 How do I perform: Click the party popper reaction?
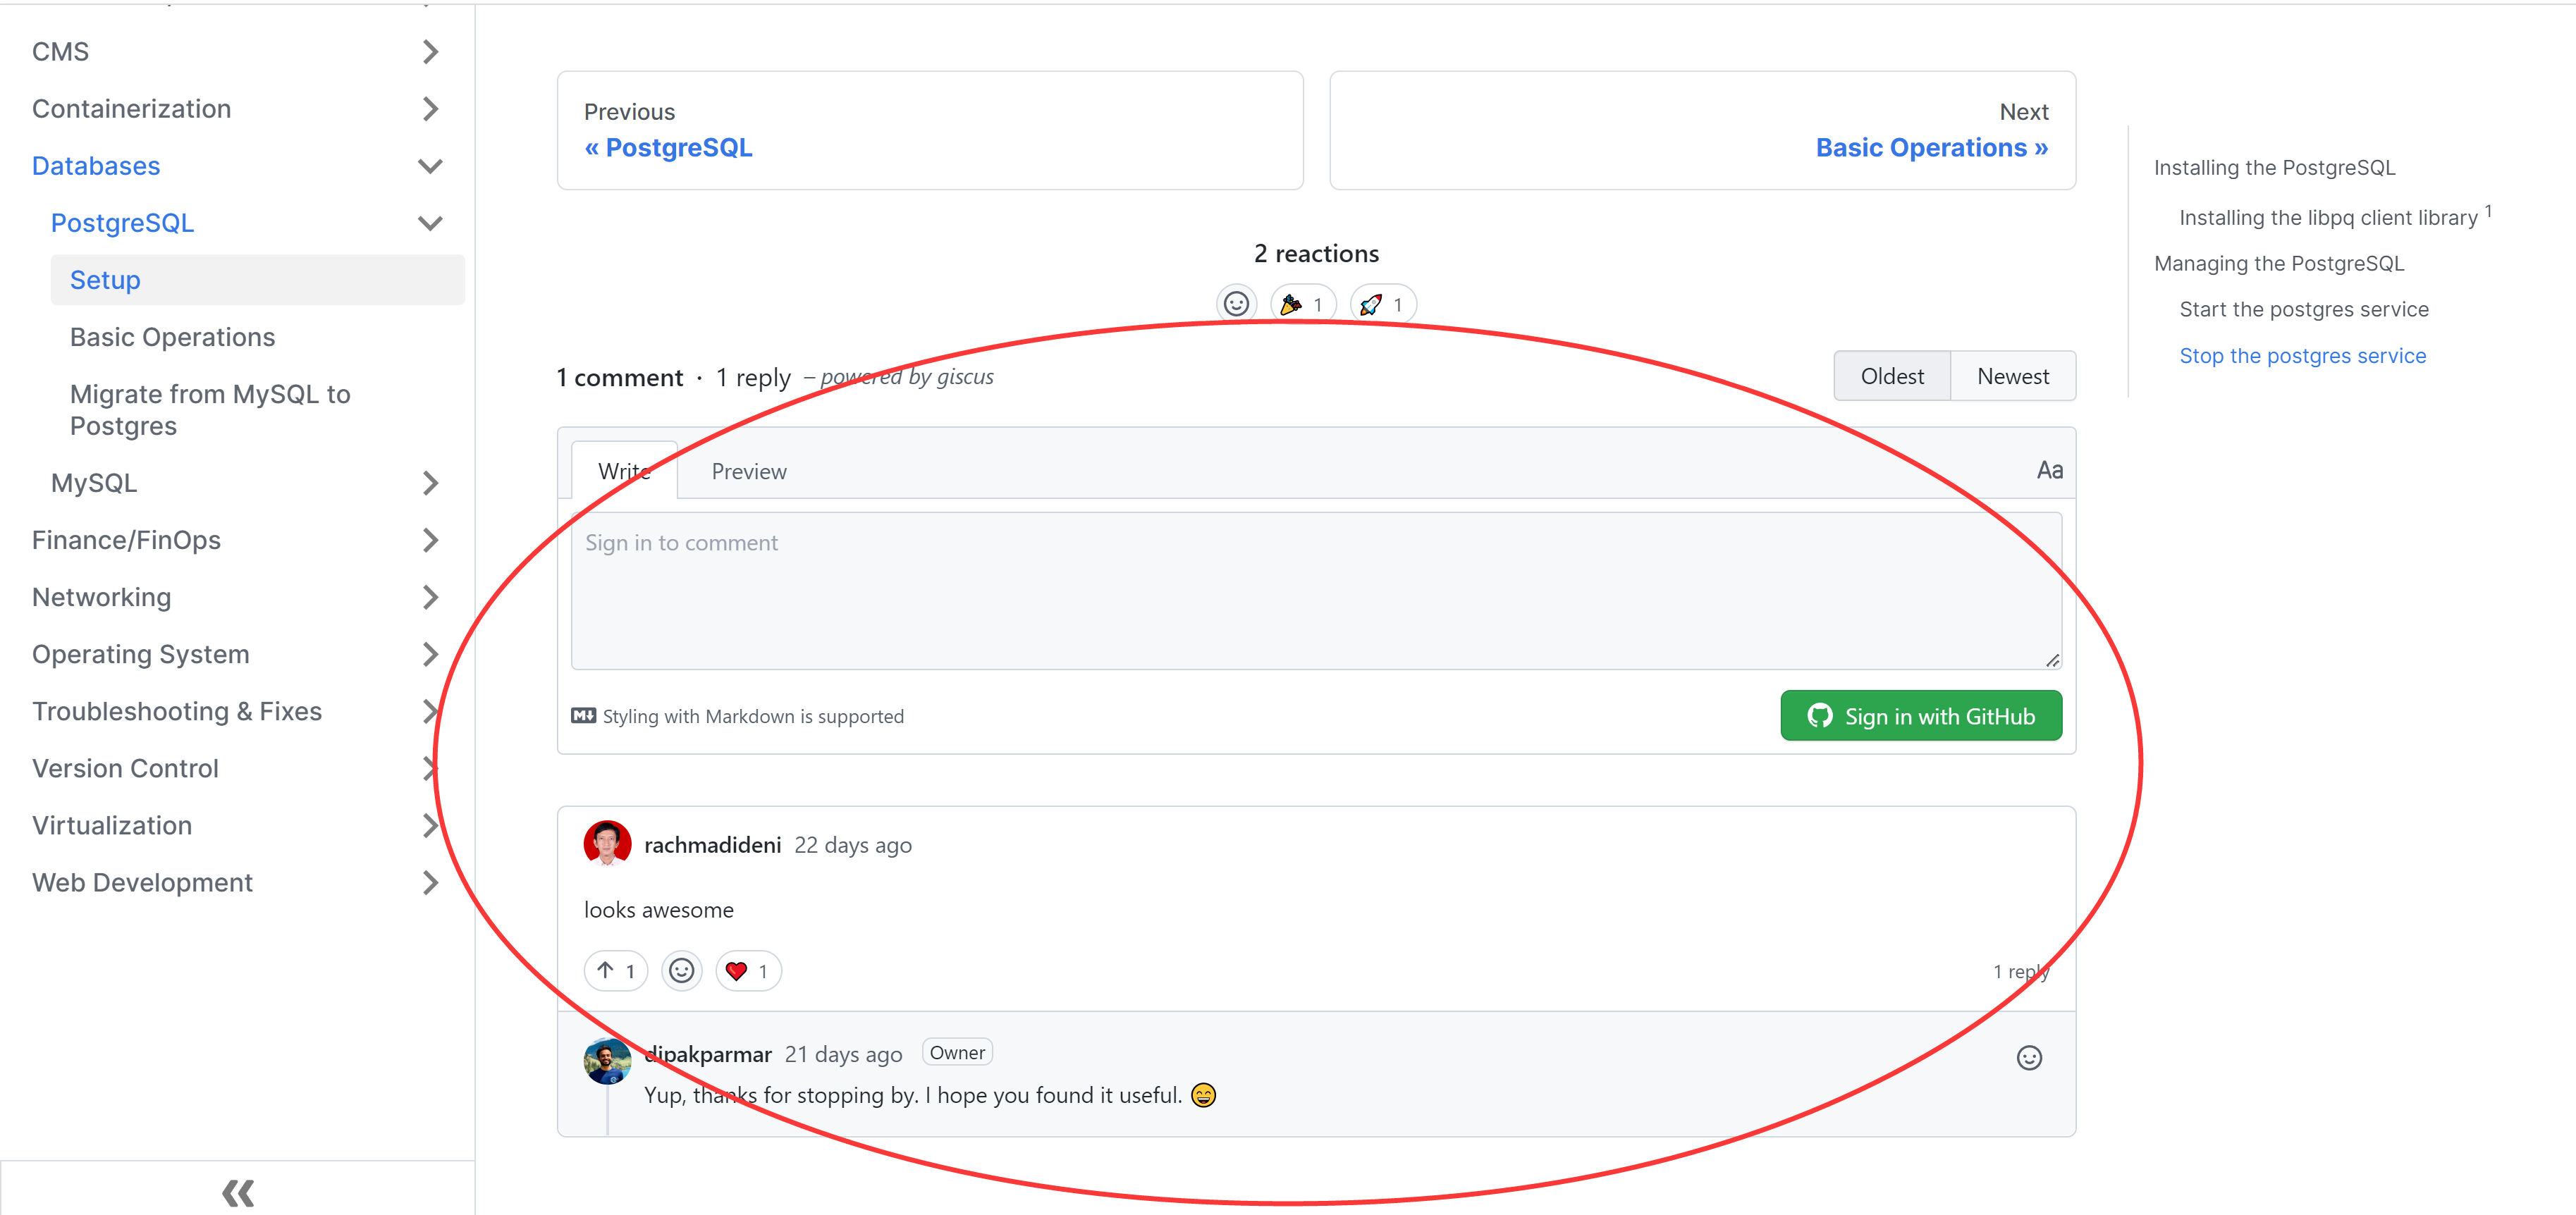tap(1303, 304)
